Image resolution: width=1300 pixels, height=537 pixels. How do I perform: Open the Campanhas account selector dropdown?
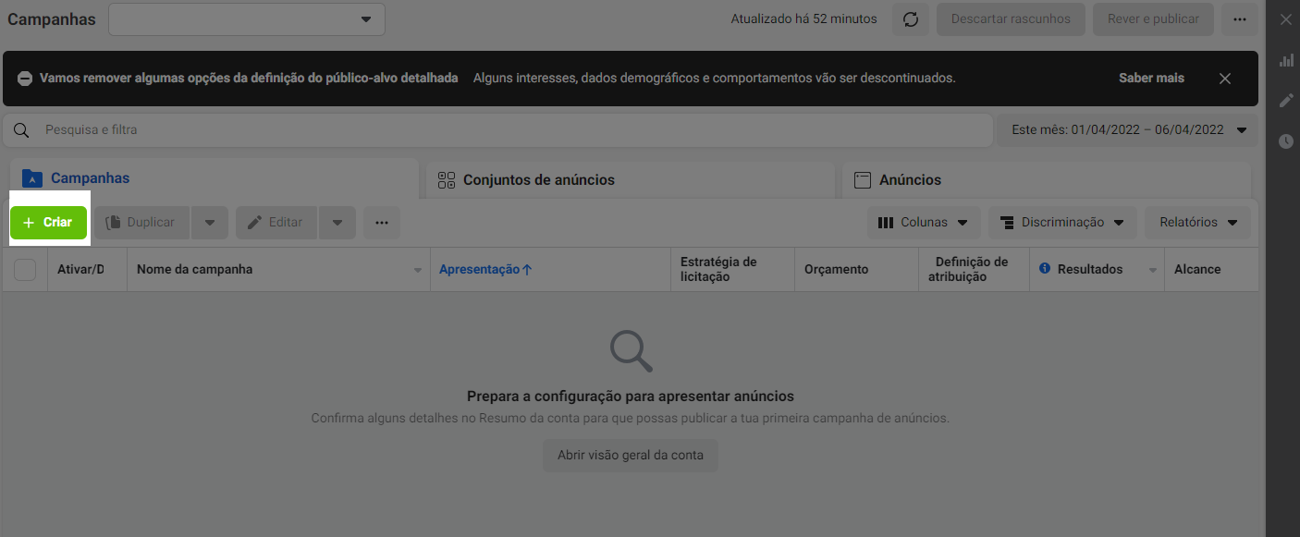(247, 19)
